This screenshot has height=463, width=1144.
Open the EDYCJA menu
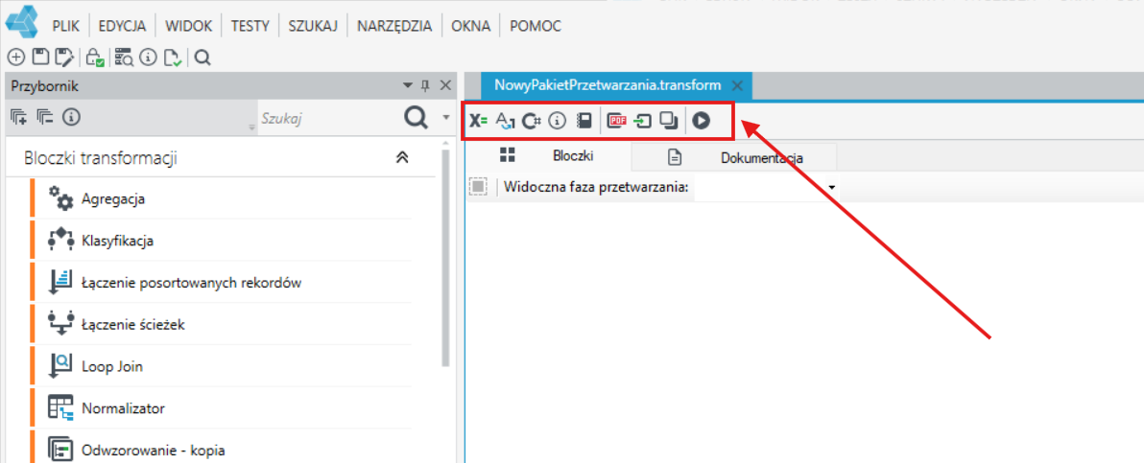point(122,26)
